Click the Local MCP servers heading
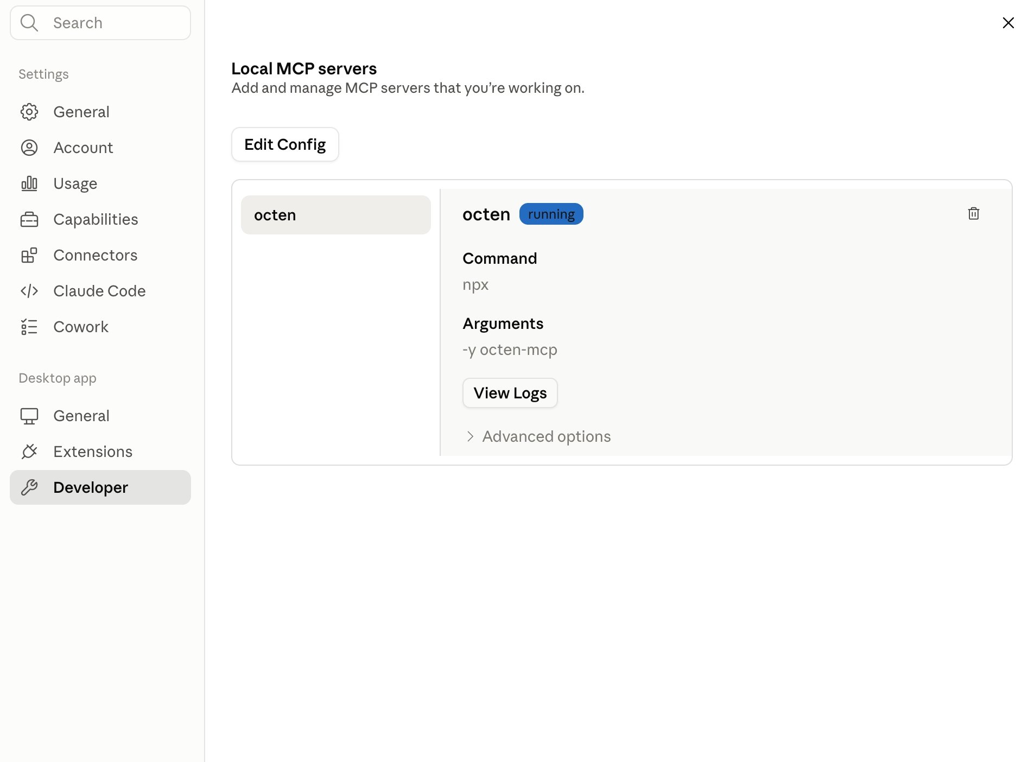 point(304,68)
